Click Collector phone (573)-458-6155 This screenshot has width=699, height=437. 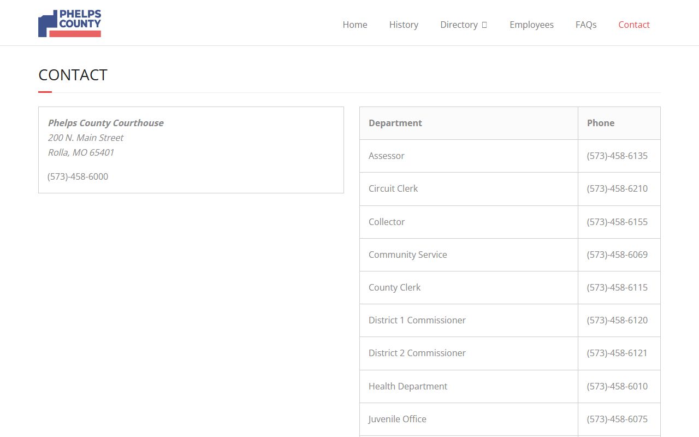617,222
